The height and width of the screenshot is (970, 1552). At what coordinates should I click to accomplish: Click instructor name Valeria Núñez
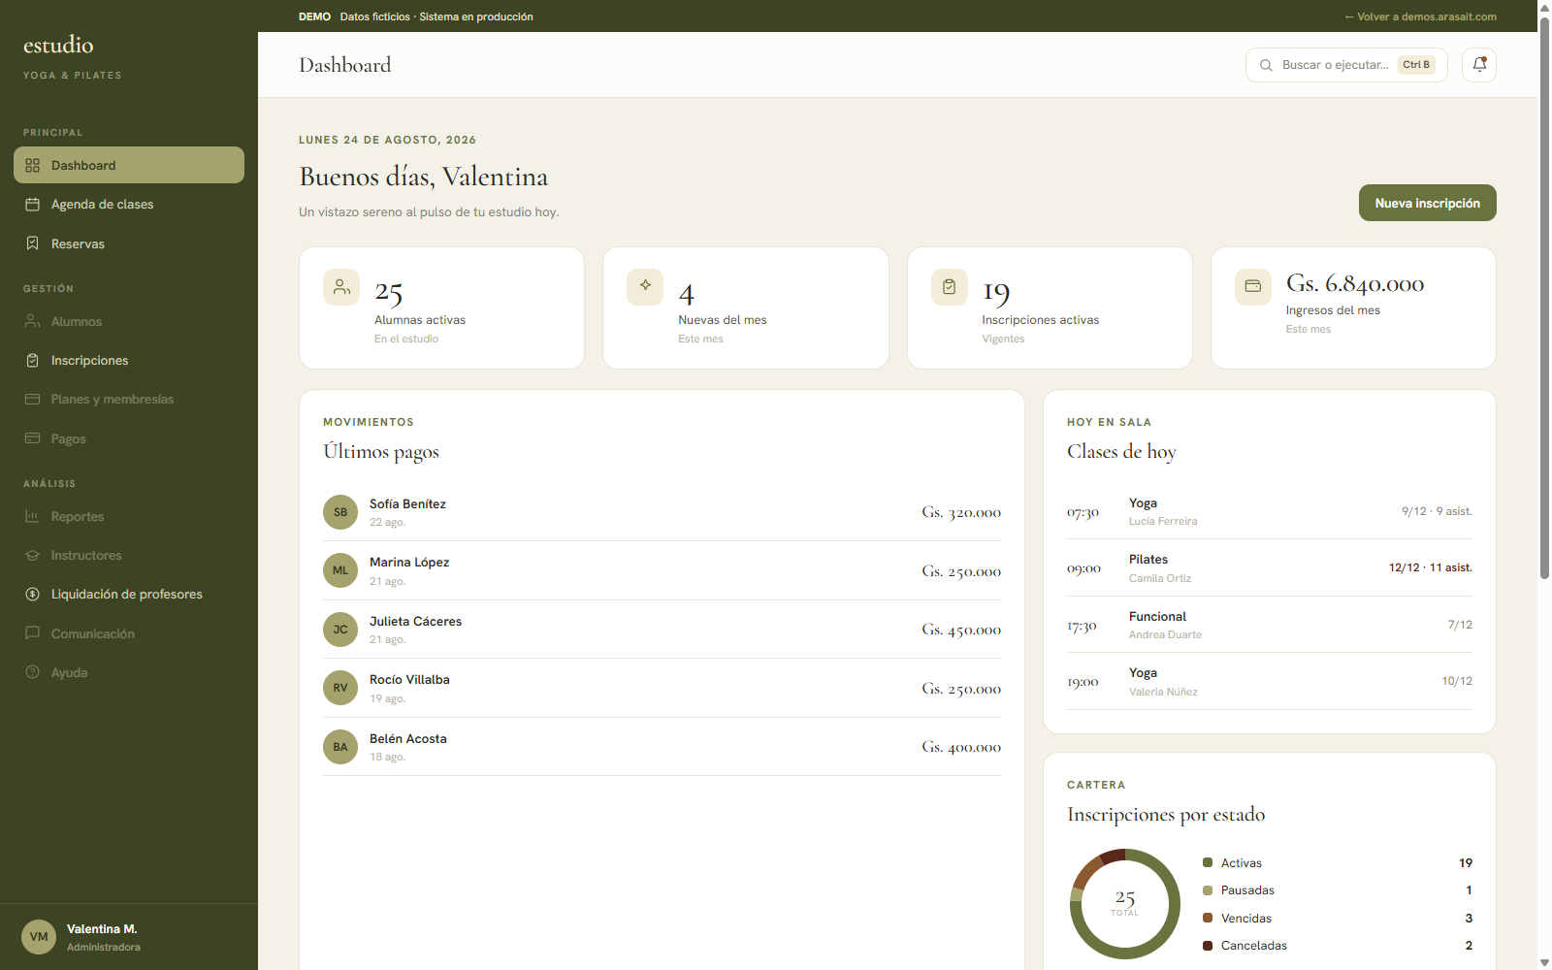[x=1163, y=692]
